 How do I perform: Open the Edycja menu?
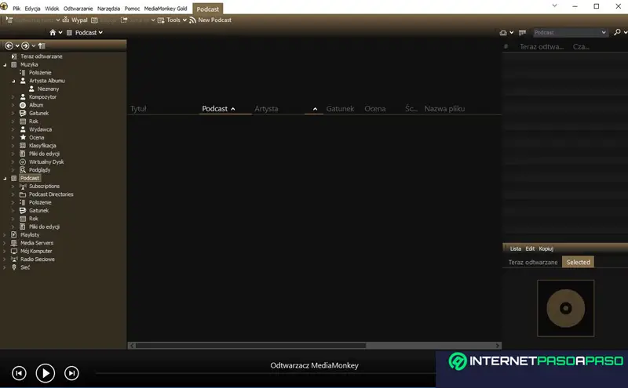coord(32,9)
